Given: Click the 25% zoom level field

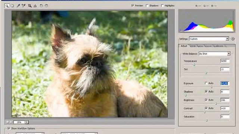Looking at the screenshot, I should [x=19, y=122].
